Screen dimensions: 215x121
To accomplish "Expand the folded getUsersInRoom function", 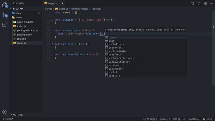I will (53, 54).
